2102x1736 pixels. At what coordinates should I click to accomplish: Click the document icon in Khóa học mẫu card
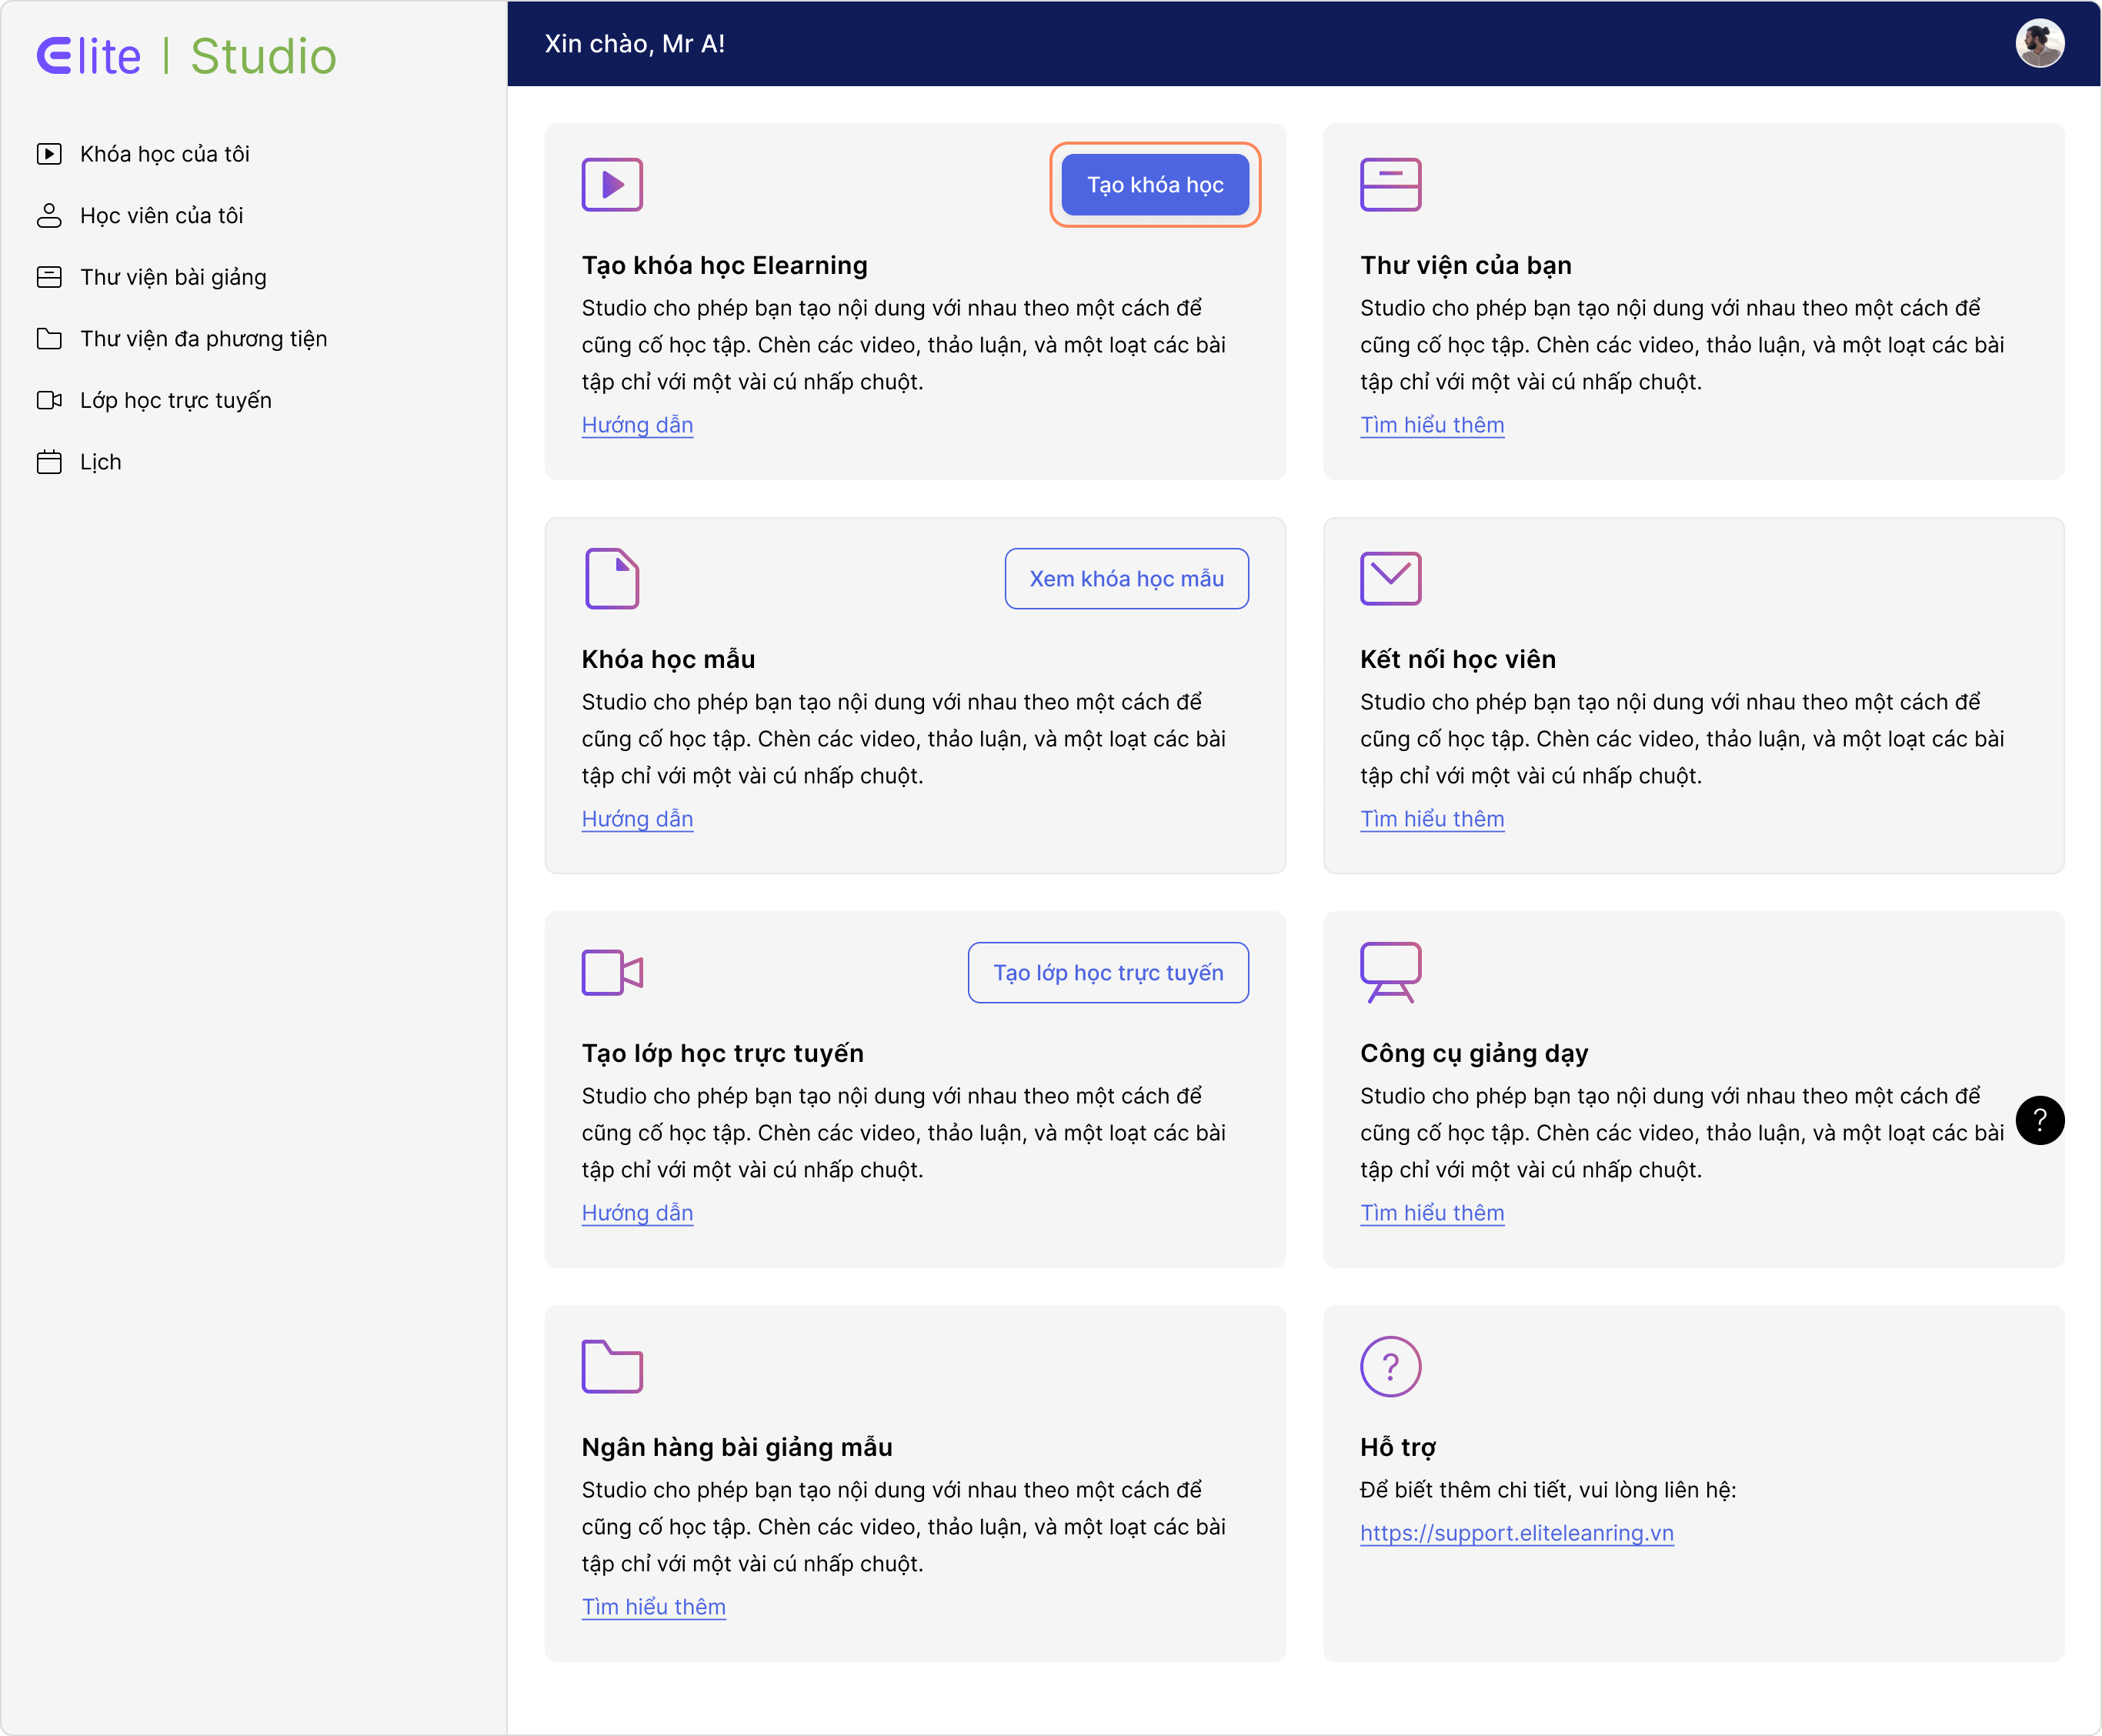point(612,578)
